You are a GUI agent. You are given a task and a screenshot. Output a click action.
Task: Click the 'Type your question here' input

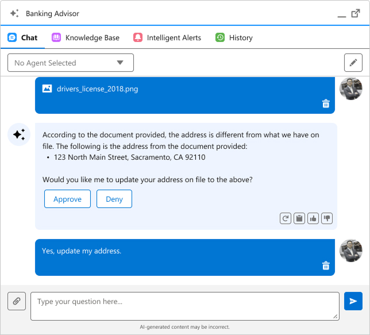184,306
